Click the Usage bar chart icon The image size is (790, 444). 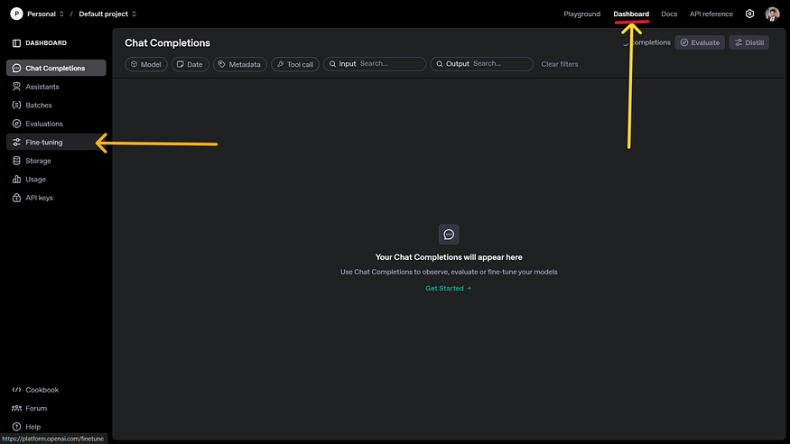point(16,180)
